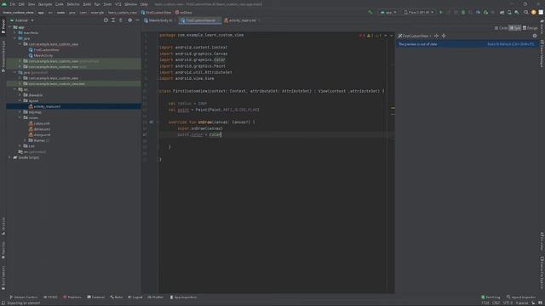The width and height of the screenshot is (545, 306).
Task: Open the SDK Manager toolbar icon
Action: coord(517,12)
